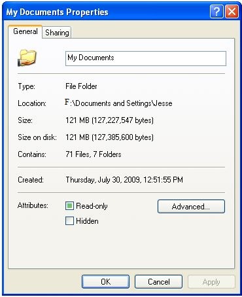
Task: Open the Advanced attributes dialog
Action: point(191,206)
